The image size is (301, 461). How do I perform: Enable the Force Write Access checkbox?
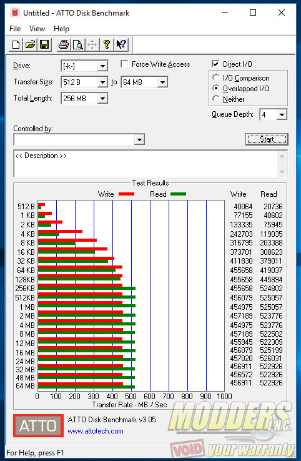[x=124, y=64]
